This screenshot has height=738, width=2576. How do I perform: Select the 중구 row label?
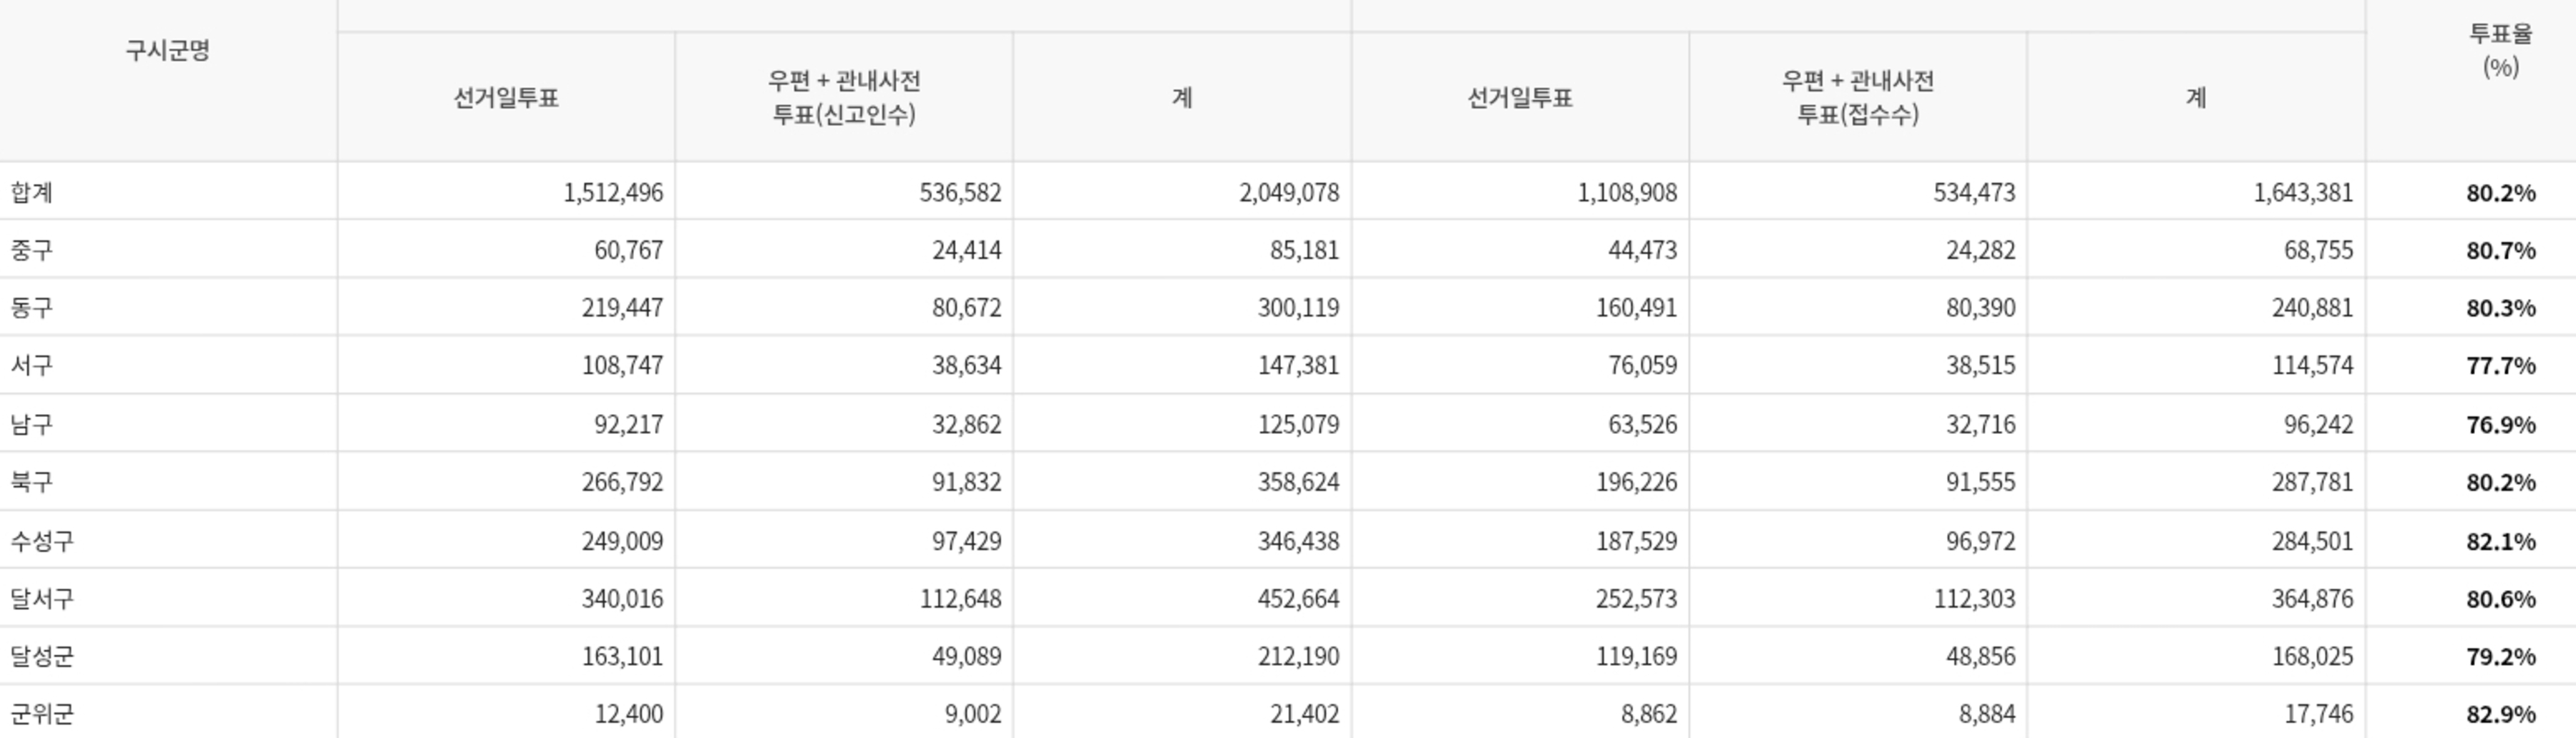click(x=32, y=250)
